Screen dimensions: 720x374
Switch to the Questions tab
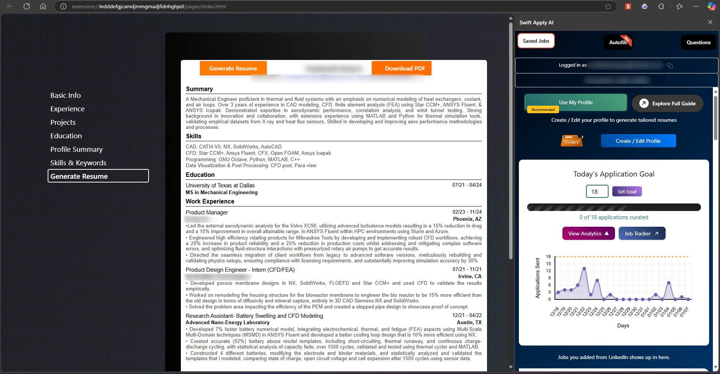(698, 42)
